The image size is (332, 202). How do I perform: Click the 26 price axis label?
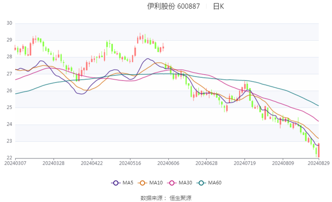point(9,91)
